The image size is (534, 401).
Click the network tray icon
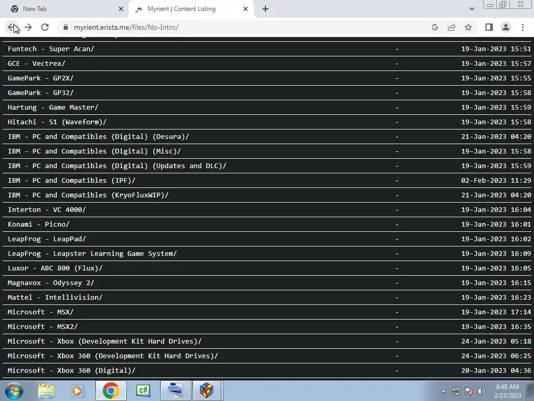point(456,391)
